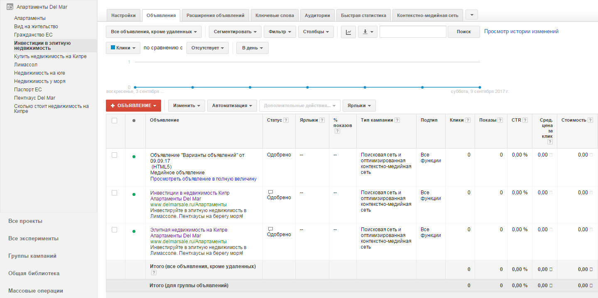
Task: Click speech bubble icon for Инвестиции в недвижимость ad
Action: click(270, 192)
